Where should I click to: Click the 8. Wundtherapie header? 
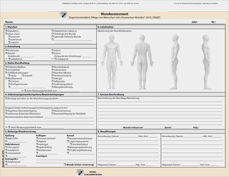pyautogui.click(x=161, y=132)
